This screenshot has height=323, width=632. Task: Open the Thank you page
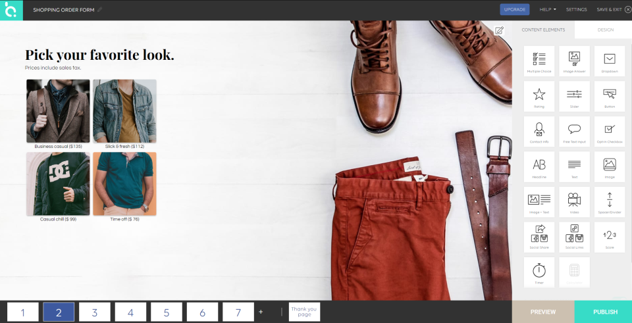[x=304, y=312]
